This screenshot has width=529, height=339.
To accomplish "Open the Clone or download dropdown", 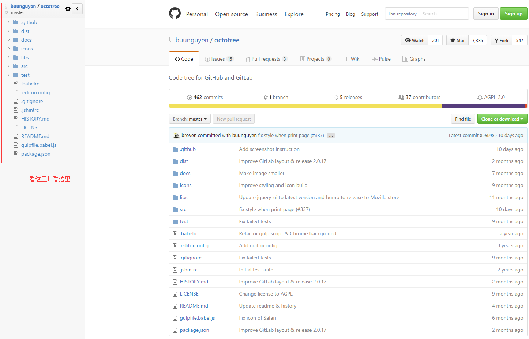I will tap(502, 119).
